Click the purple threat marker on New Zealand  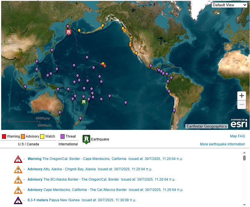(80, 118)
